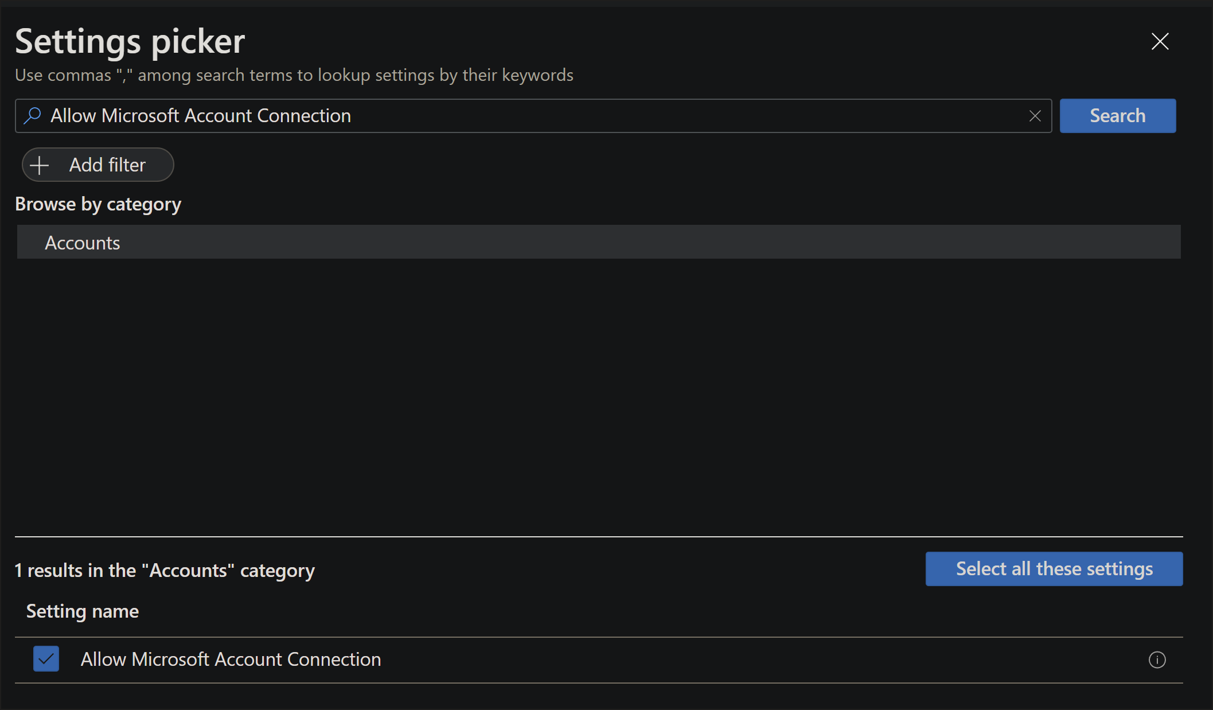The height and width of the screenshot is (710, 1213).
Task: Clear the search field using the X icon
Action: coord(1035,116)
